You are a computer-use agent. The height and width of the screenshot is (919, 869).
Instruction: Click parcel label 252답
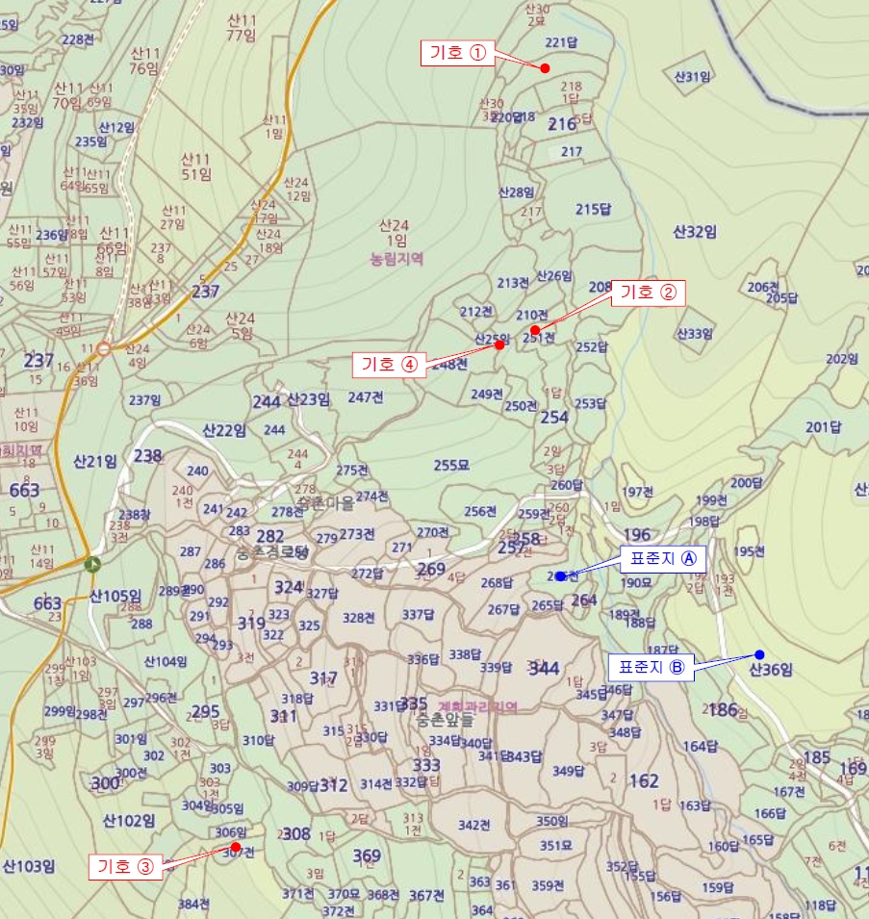click(x=592, y=347)
